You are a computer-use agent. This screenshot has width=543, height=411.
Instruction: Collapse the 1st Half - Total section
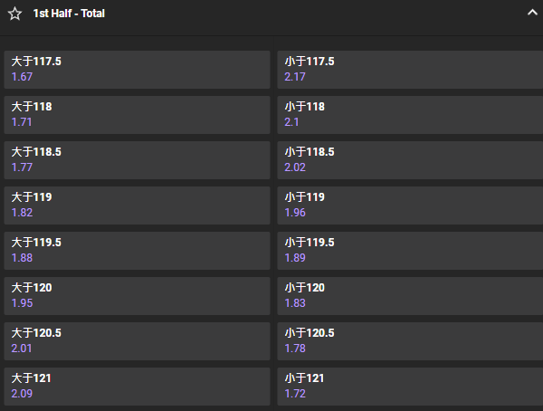click(532, 13)
